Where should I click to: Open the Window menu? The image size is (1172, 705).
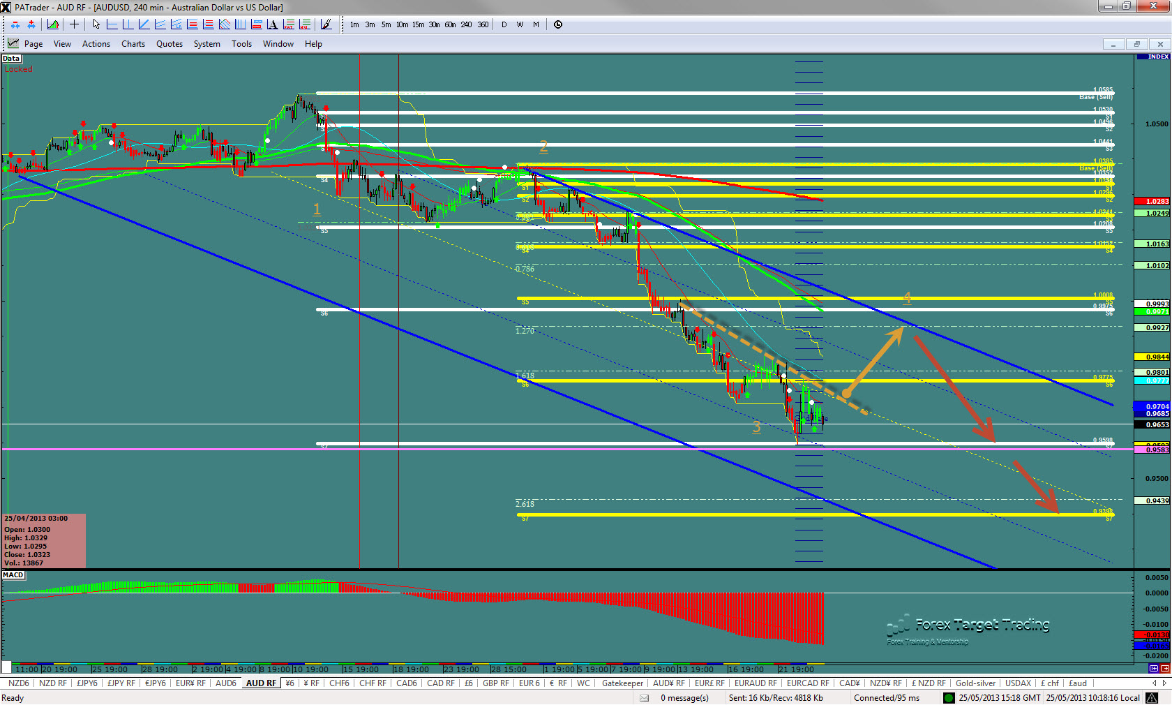(278, 44)
